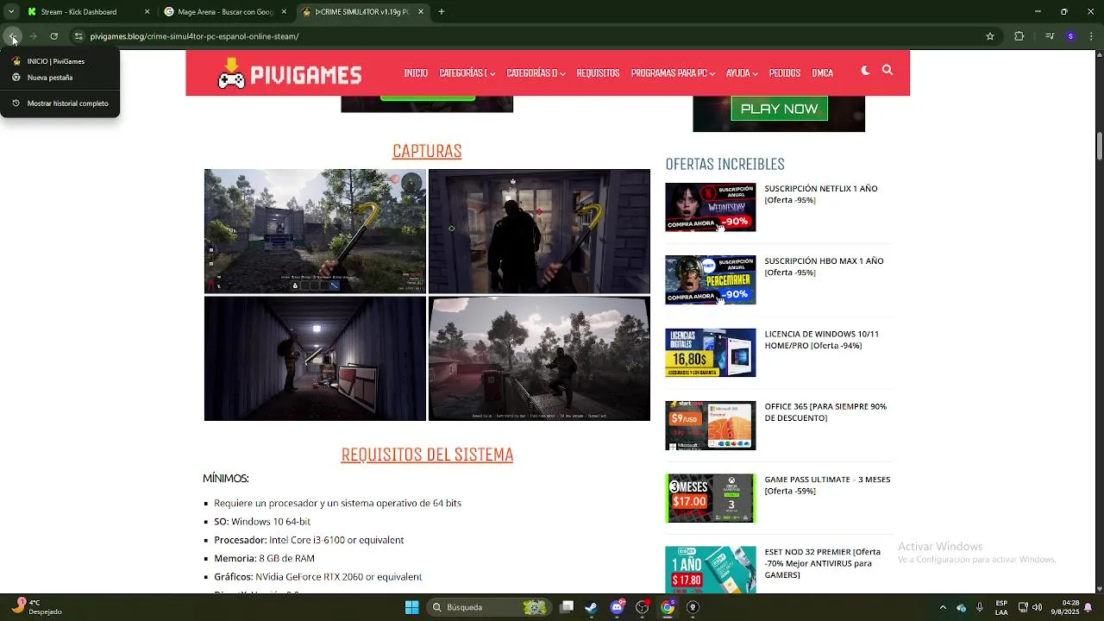Click the ESET 1 año $17.80 thumbnail
Viewport: 1104px width, 621px height.
711,569
